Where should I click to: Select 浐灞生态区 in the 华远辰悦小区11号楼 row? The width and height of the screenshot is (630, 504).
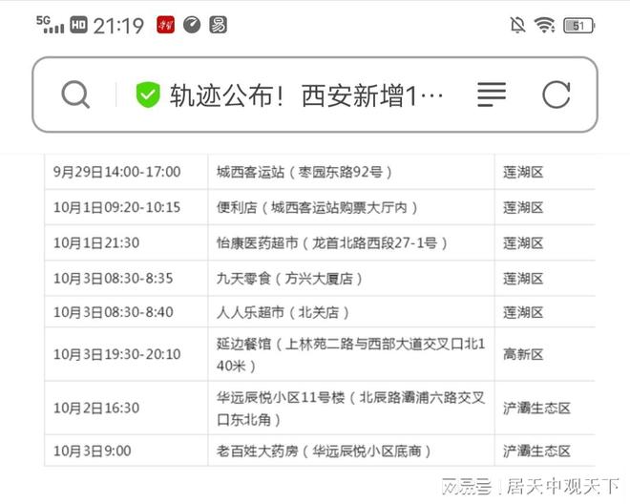tap(545, 408)
